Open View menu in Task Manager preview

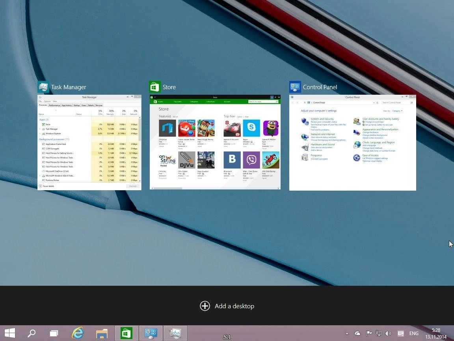(55, 101)
